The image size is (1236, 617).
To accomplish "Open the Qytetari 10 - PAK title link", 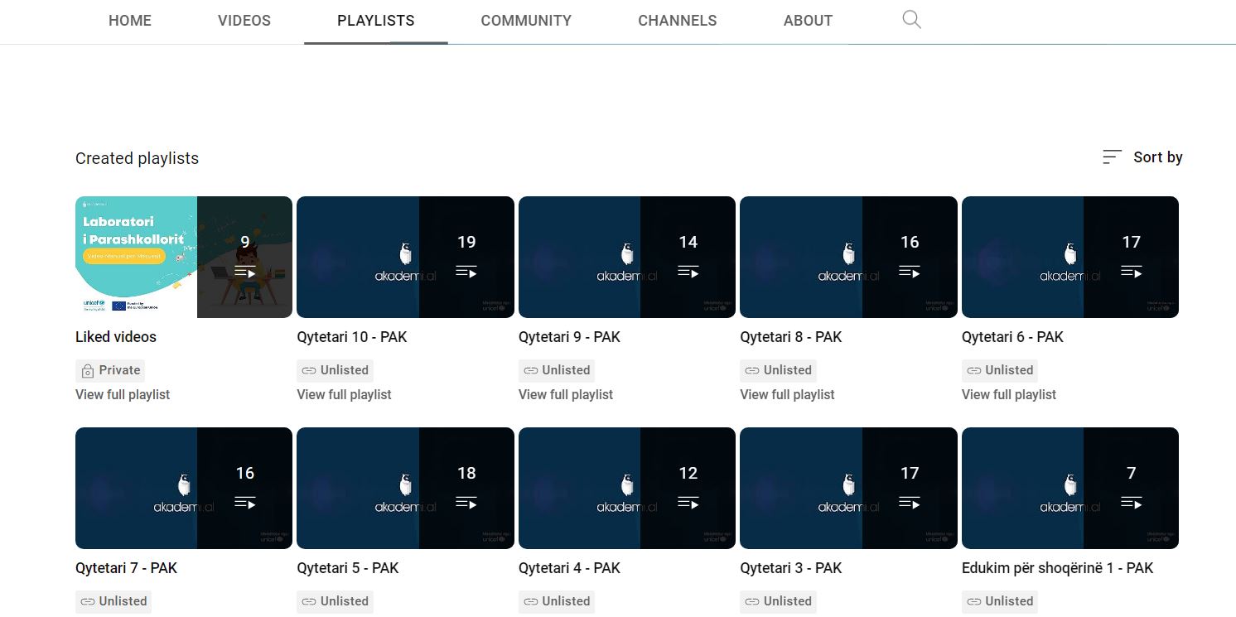I will tap(352, 337).
